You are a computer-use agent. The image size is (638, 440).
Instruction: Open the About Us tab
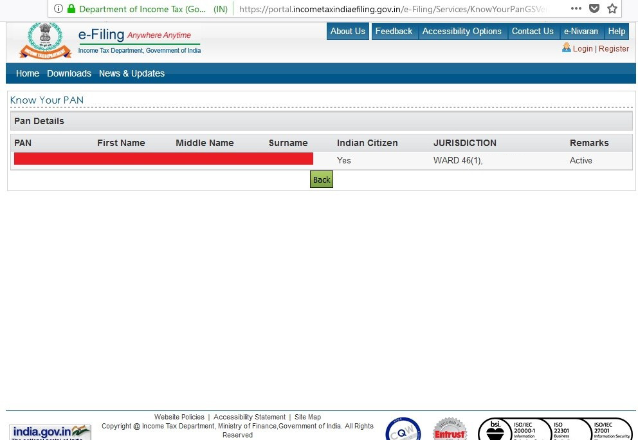[x=347, y=31]
